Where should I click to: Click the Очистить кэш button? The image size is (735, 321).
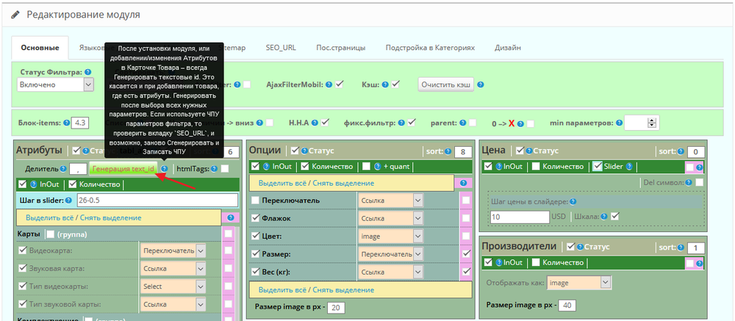pos(446,84)
